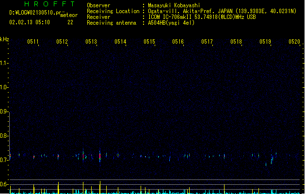Image resolution: width=305 pixels, height=194 pixels.
Task: Click the Observer label
Action: [x=98, y=5]
